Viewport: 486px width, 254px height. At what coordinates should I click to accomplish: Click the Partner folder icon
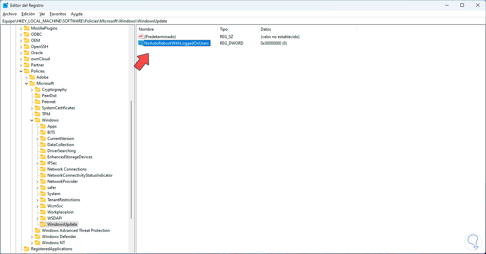click(x=27, y=65)
